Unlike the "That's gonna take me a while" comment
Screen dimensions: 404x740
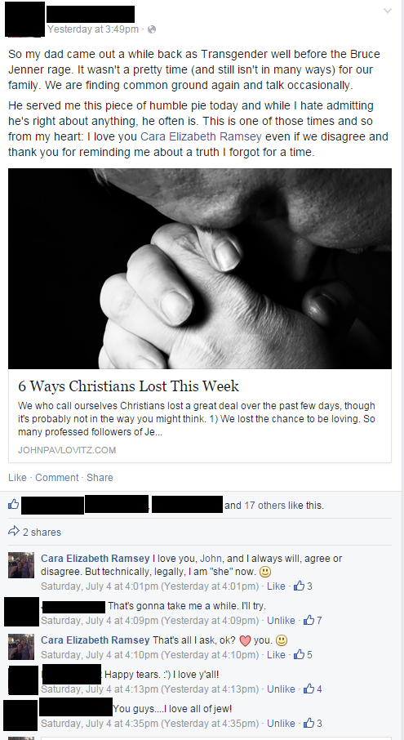(281, 620)
